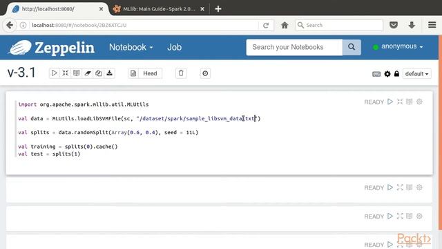Click the notebook search magnifier button

352,47
